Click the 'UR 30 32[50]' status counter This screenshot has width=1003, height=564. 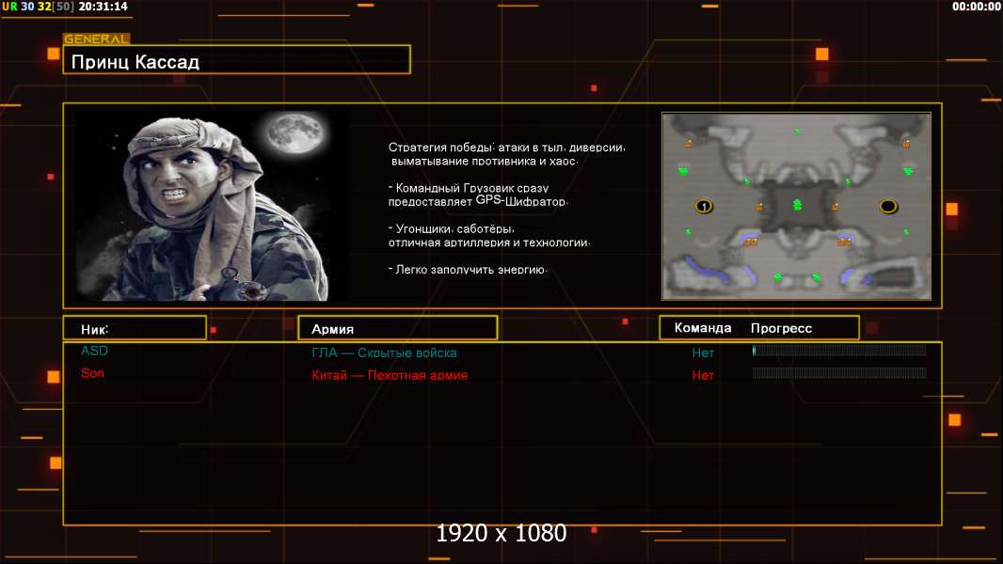click(x=38, y=7)
